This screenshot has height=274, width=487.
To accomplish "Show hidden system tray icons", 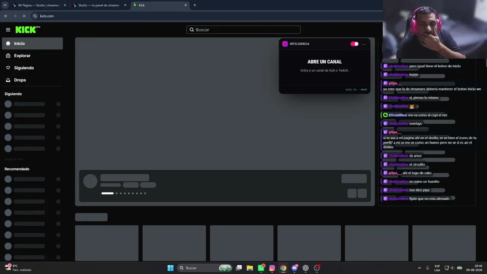I will point(420,268).
